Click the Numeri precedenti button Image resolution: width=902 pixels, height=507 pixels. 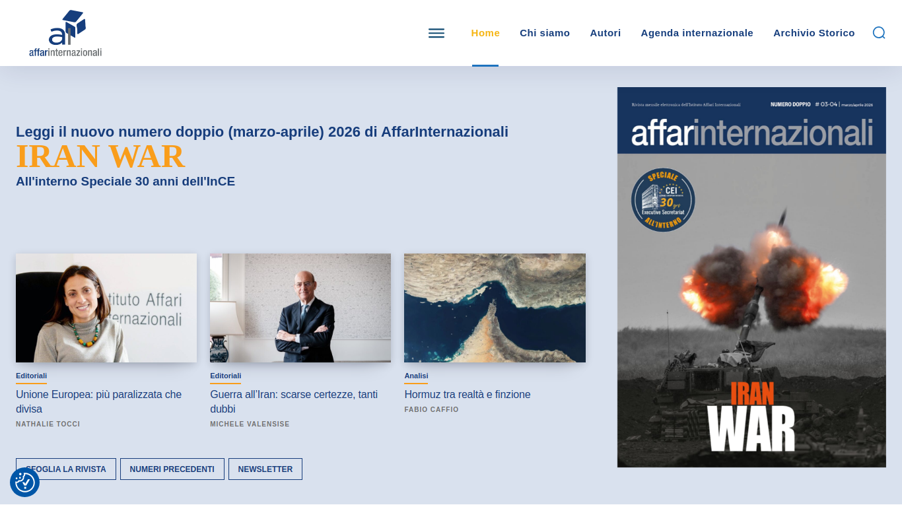click(x=172, y=469)
